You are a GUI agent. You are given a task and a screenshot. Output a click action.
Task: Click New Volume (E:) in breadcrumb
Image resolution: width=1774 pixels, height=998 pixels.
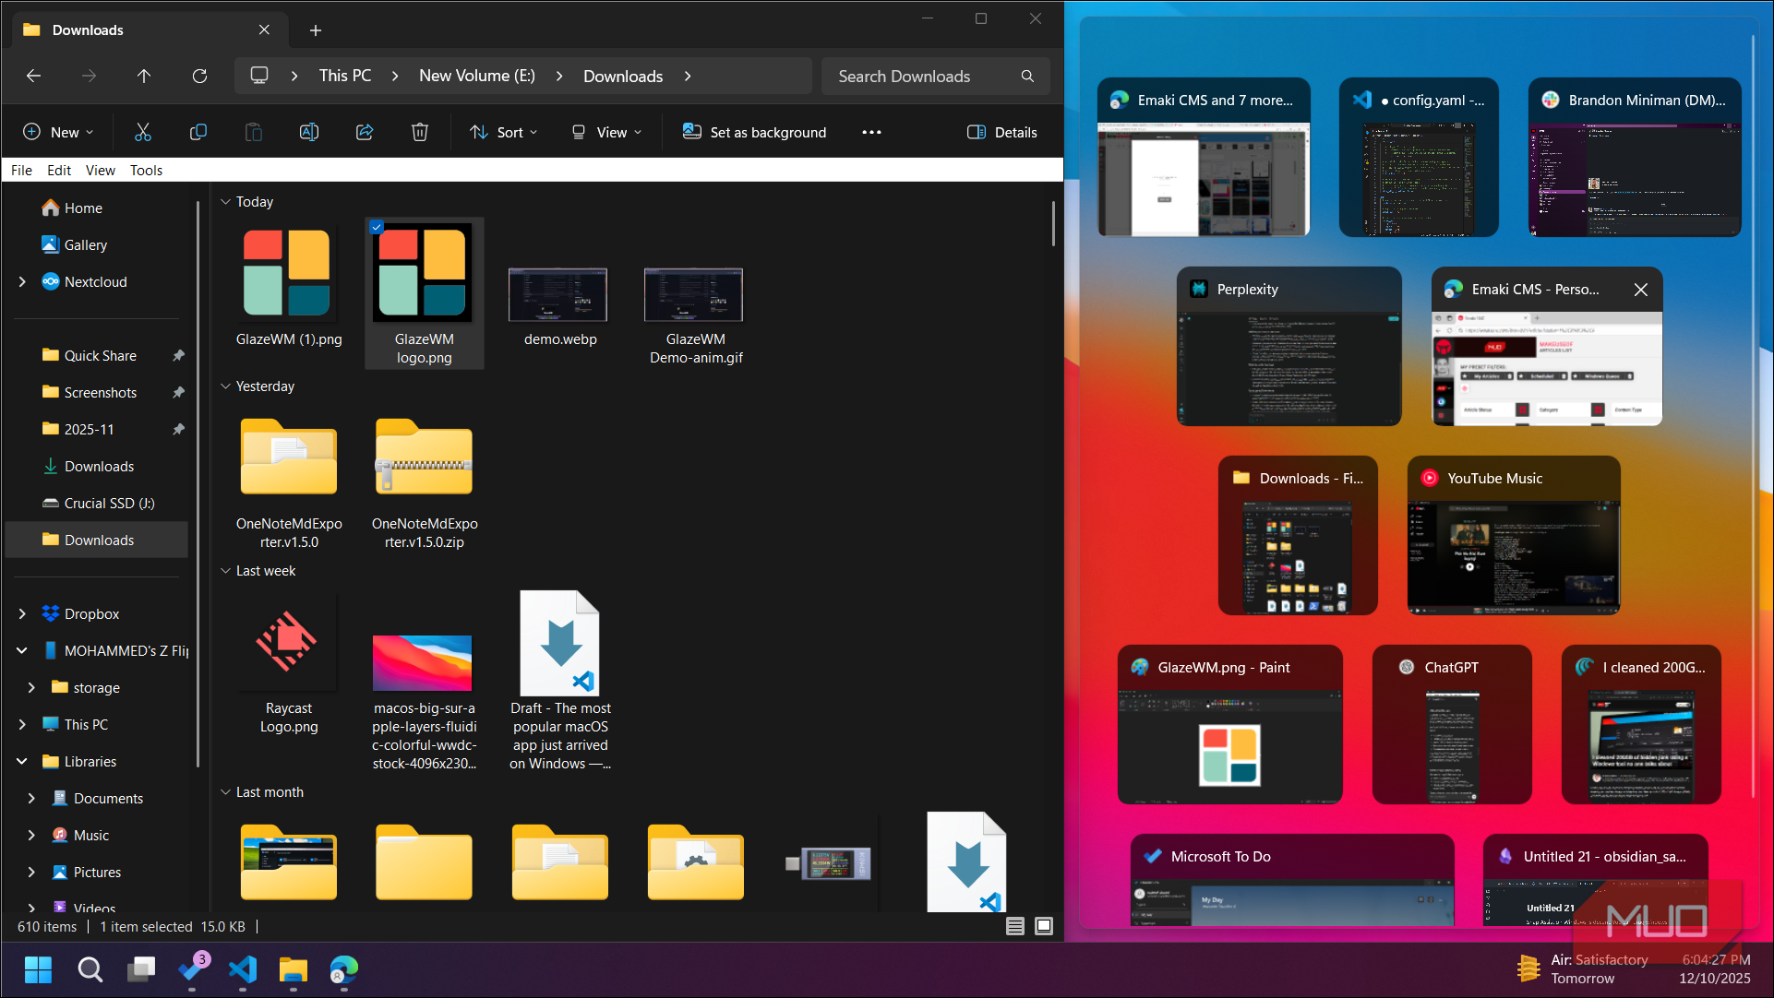(x=476, y=77)
